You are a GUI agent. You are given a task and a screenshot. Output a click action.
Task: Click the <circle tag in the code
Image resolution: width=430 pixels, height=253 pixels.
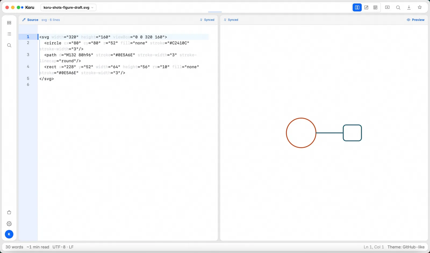point(53,43)
